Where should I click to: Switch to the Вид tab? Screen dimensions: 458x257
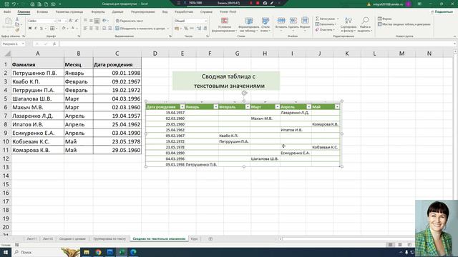tap(165, 12)
